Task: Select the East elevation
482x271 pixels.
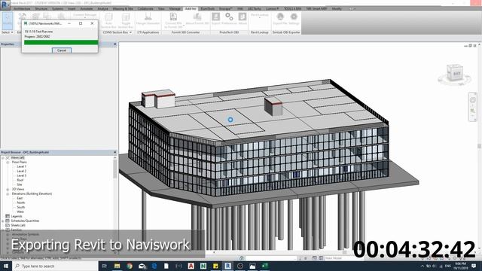Action: click(x=20, y=198)
